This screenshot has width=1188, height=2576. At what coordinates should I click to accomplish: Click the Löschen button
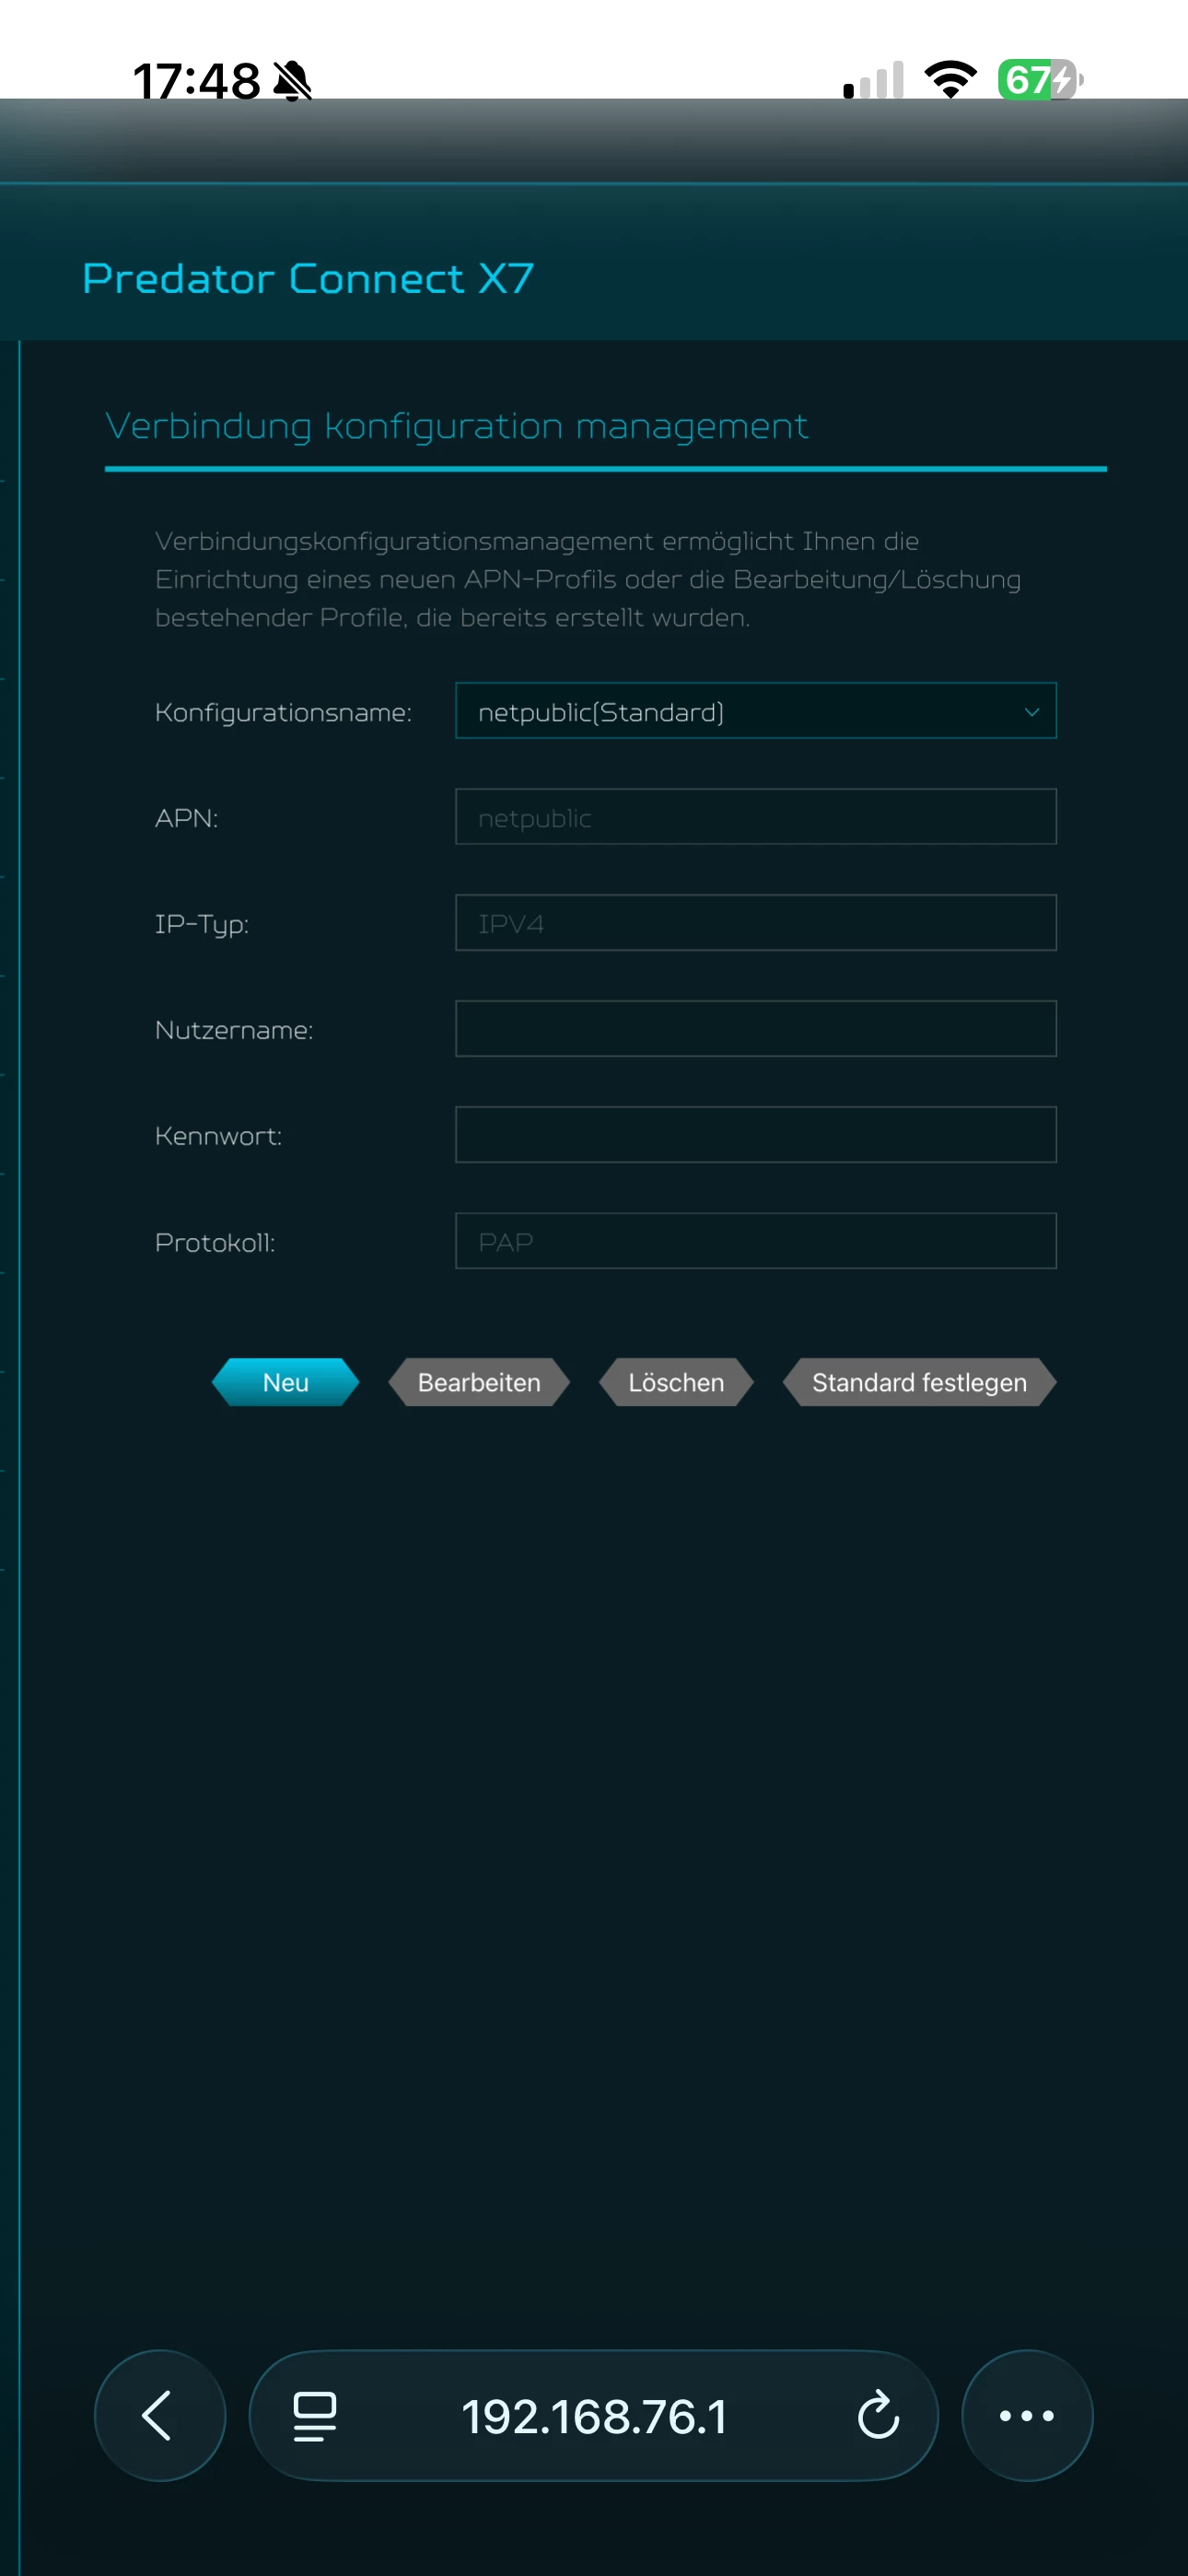point(676,1382)
